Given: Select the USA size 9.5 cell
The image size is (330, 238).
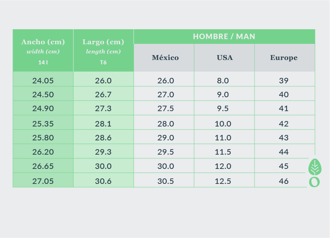Looking at the screenshot, I should 223,109.
